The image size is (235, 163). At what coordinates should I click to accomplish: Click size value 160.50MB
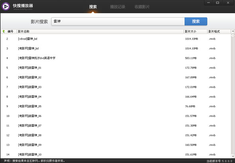coord(191,145)
